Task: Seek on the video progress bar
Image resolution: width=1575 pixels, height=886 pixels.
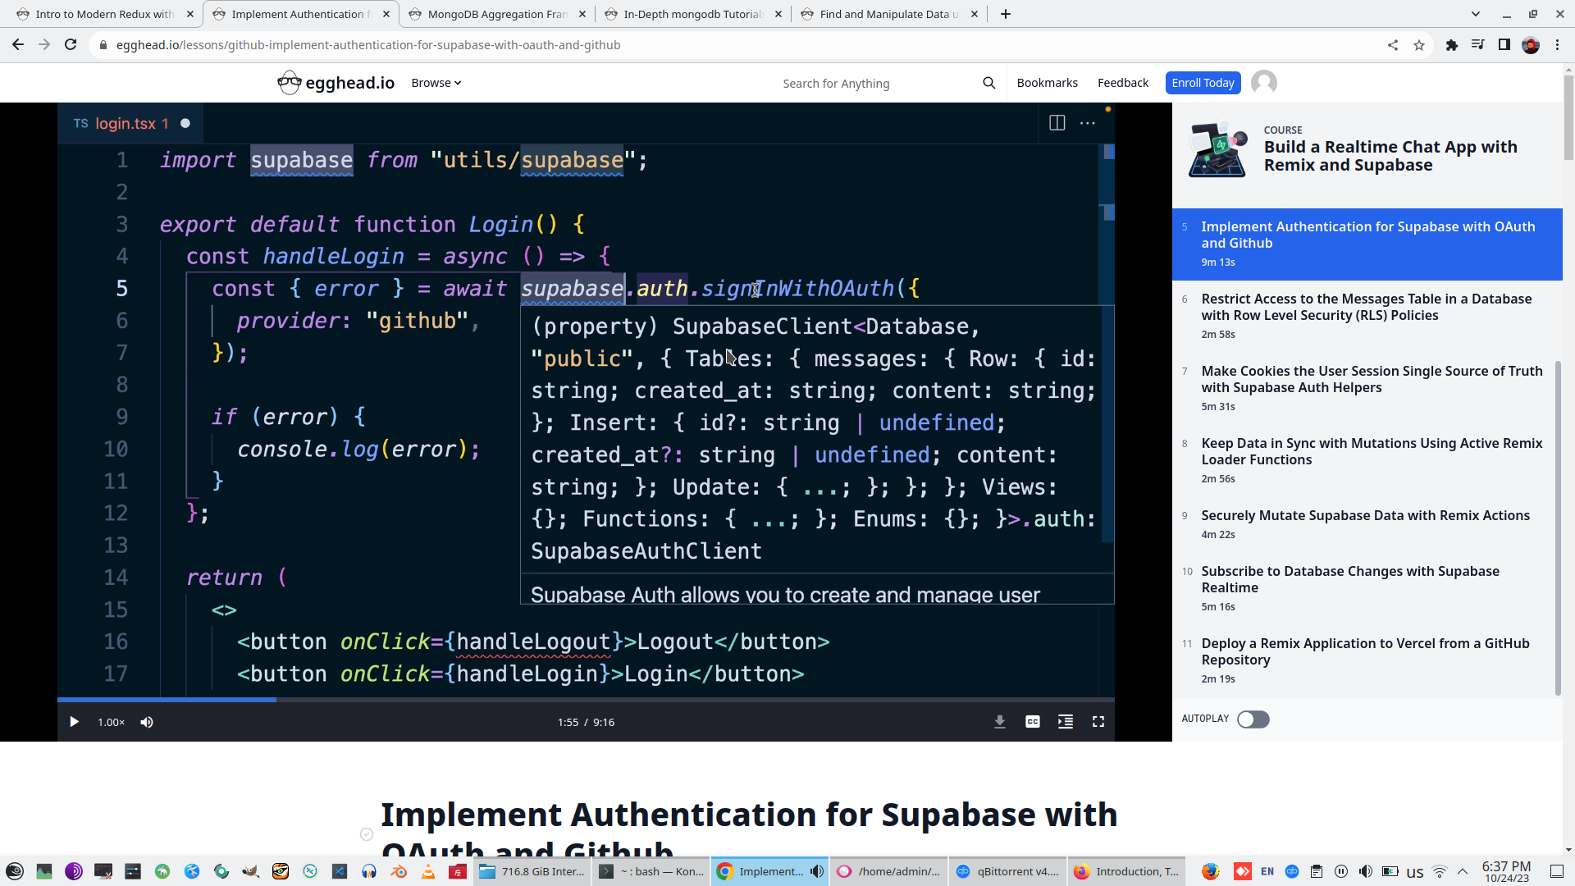Action: click(574, 700)
